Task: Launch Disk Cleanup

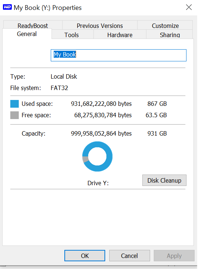Action: point(164,180)
